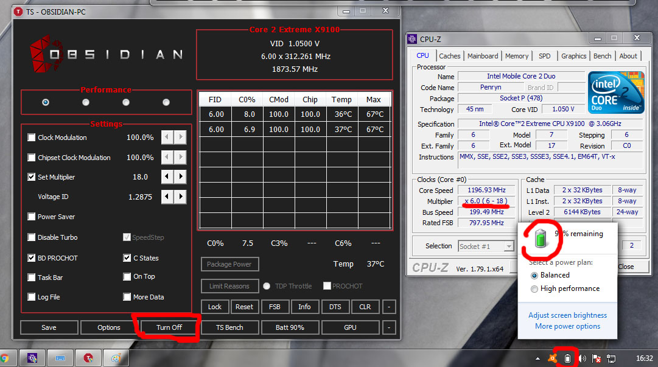Decrease Clock Modulation with left arrow
Image resolution: width=658 pixels, height=367 pixels.
[167, 137]
